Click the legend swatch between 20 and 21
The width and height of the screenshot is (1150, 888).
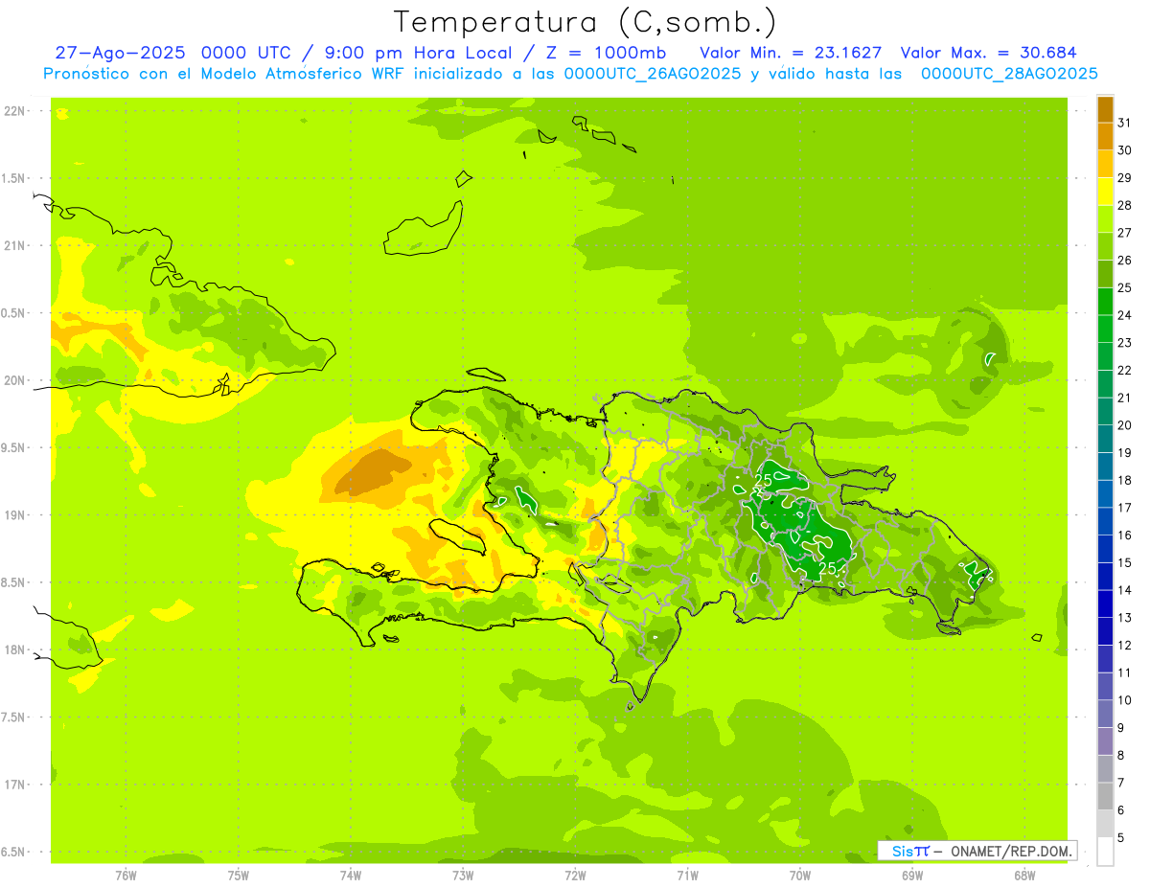coord(1105,411)
